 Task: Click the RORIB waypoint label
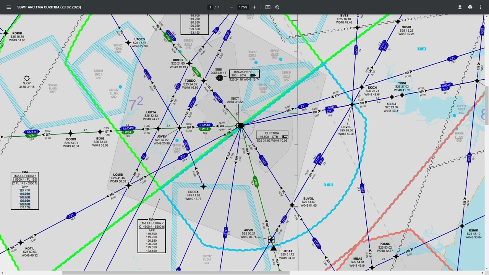point(17,37)
